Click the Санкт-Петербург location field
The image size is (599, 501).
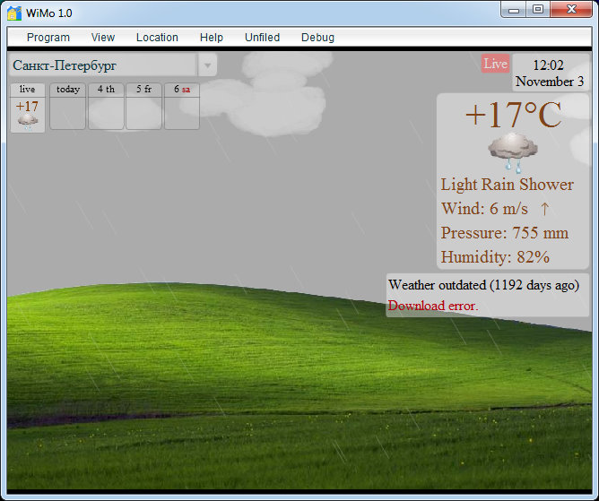103,65
